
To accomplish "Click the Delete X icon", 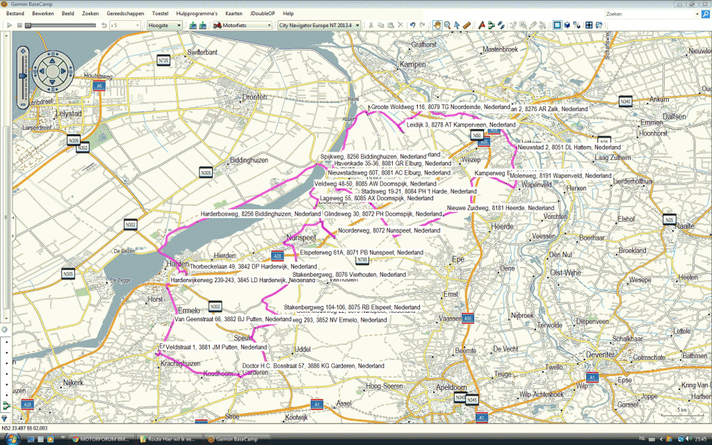I will point(400,26).
